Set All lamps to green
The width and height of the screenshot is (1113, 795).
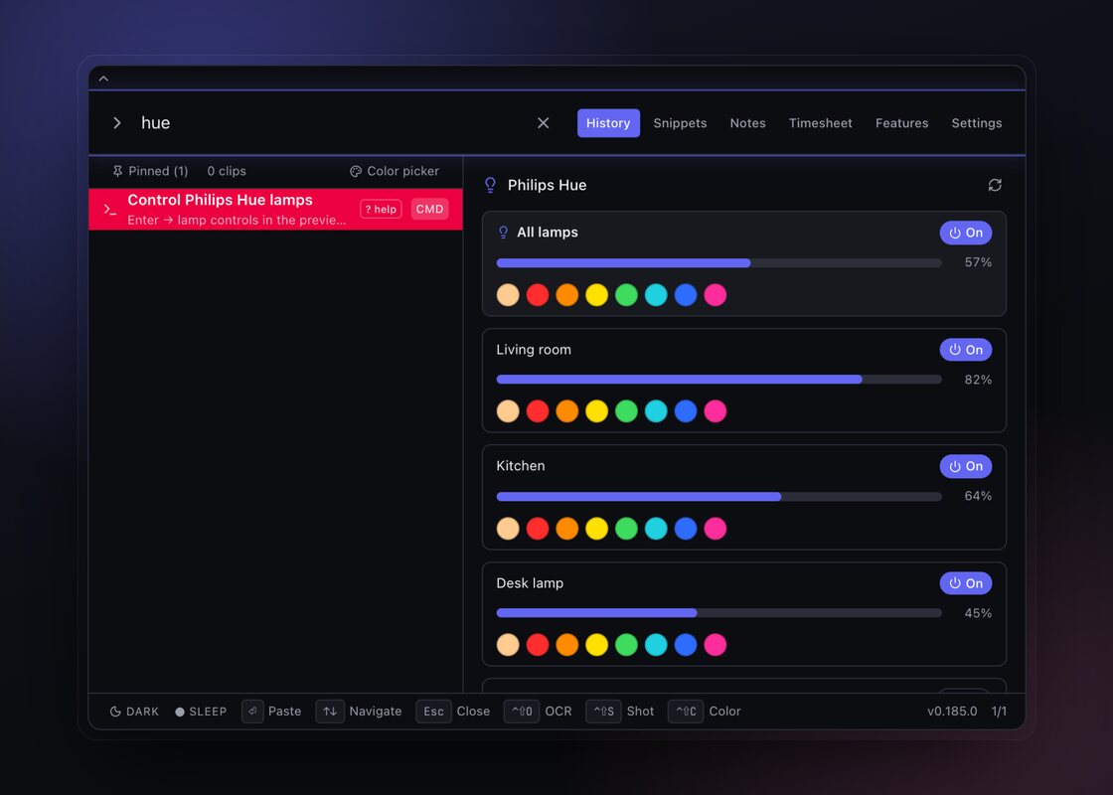click(626, 294)
